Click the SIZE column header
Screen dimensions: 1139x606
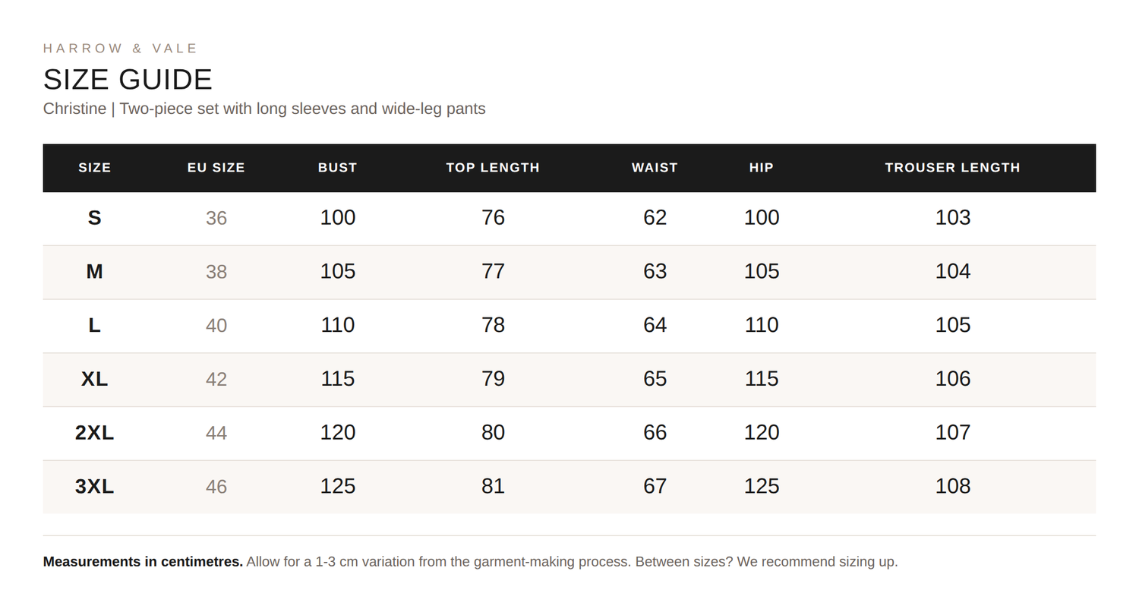pyautogui.click(x=95, y=168)
